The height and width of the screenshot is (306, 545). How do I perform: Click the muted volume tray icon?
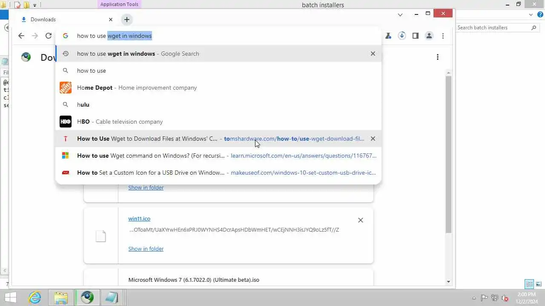(x=505, y=298)
